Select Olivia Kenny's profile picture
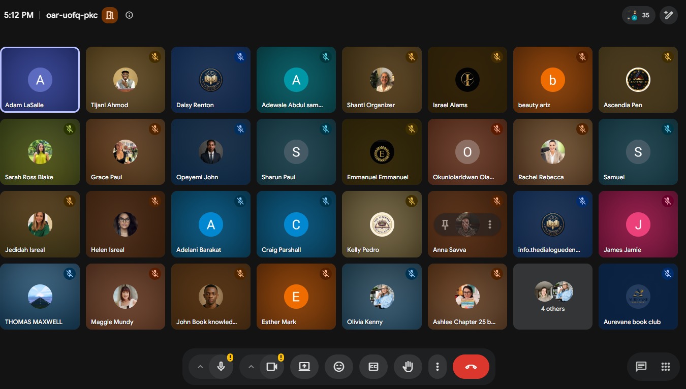686x389 pixels. tap(382, 297)
